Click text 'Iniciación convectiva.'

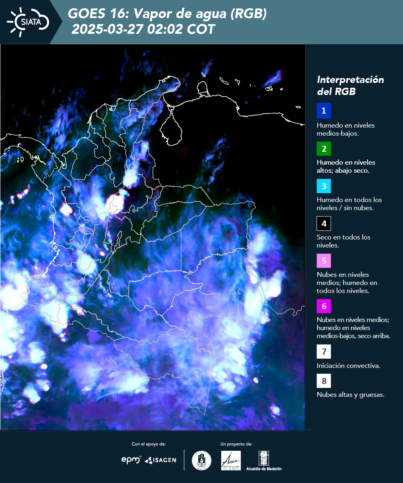click(x=348, y=366)
